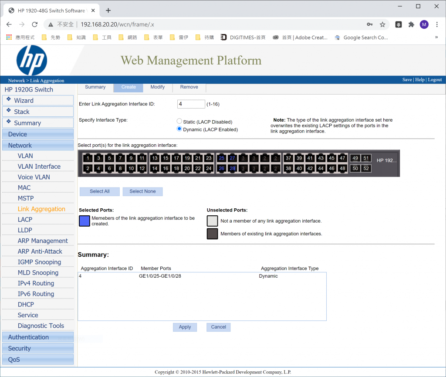Choose Dynamic (LACP Enabled) interface type
446x377 pixels.
[x=179, y=129]
